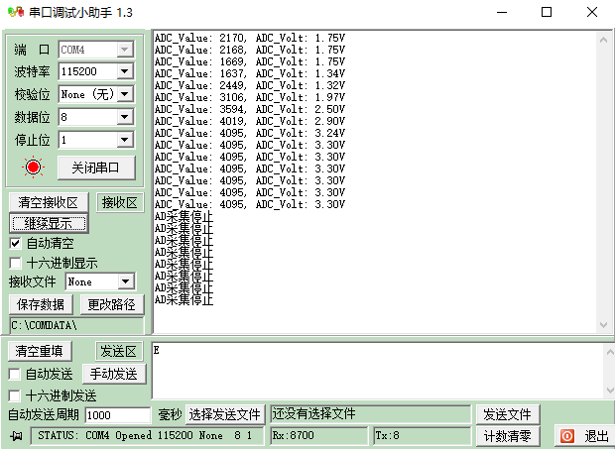Screen dimensions: 615x449
Task: Click the send area scroll up arrow
Action: [609, 352]
